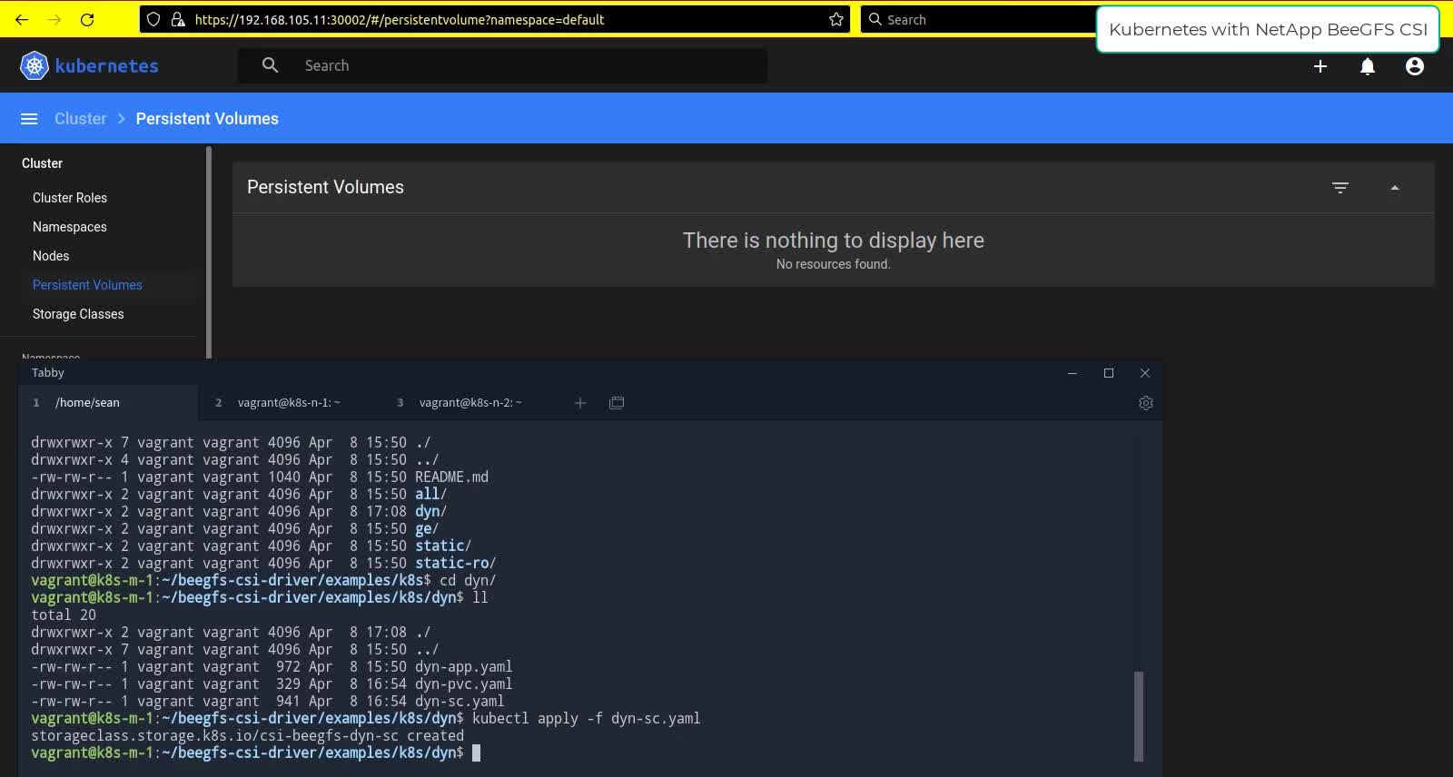The height and width of the screenshot is (777, 1453).
Task: Close the Tabby window
Action: coord(1145,373)
